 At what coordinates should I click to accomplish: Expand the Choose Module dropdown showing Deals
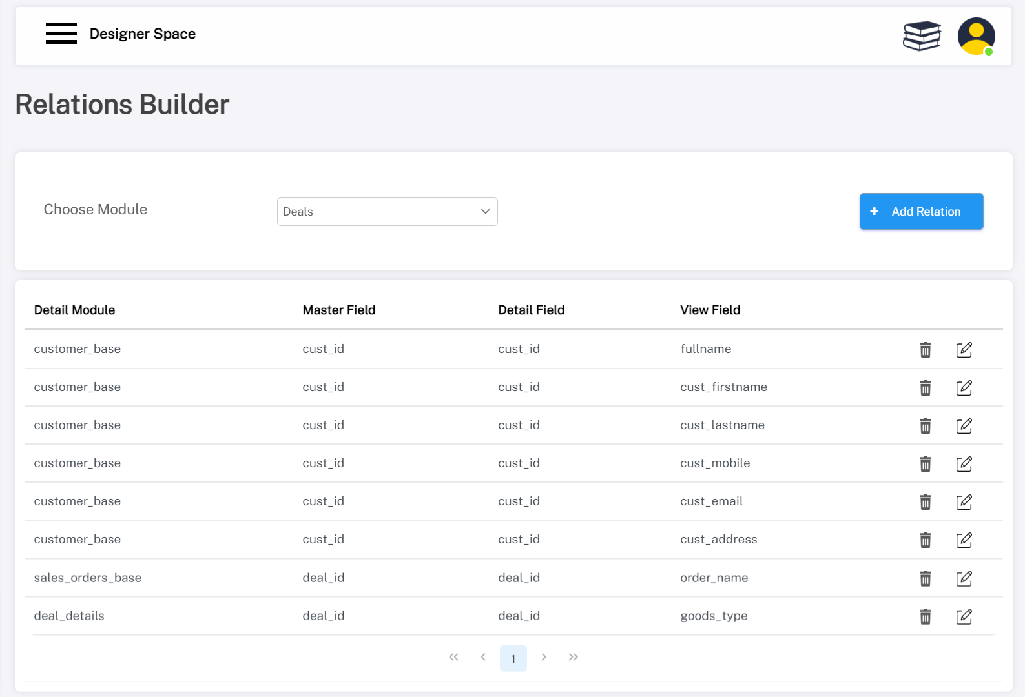click(387, 212)
